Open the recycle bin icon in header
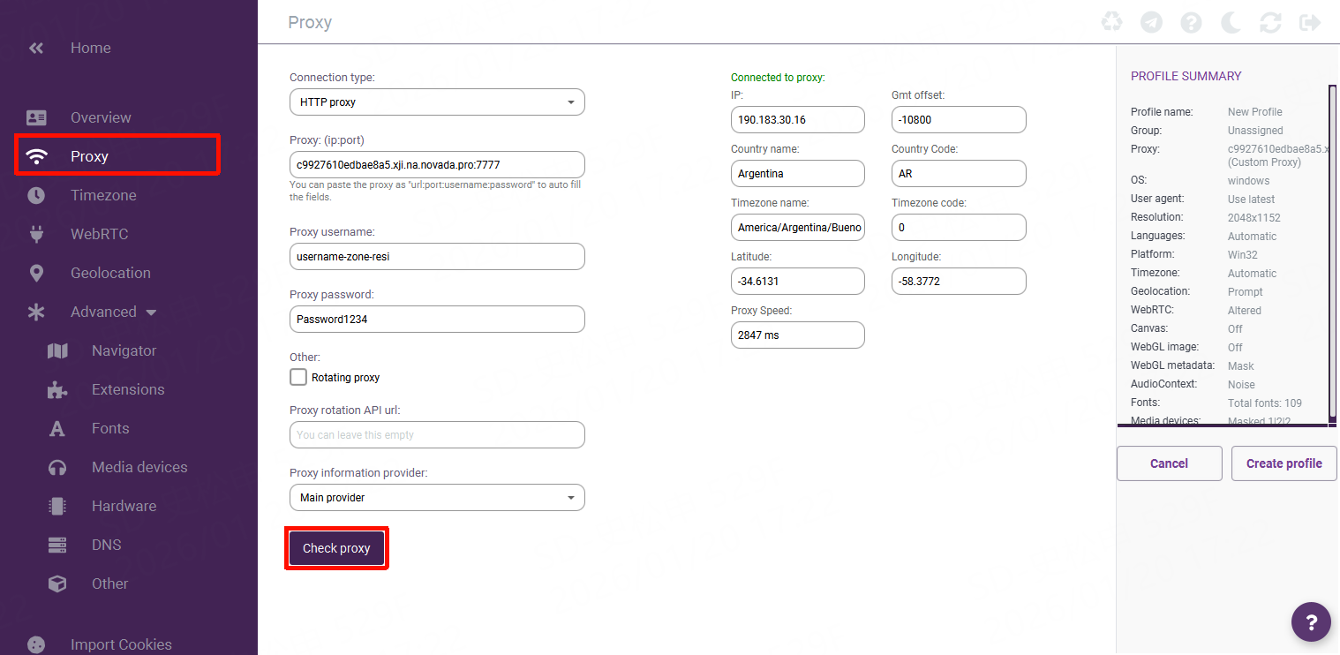The width and height of the screenshot is (1340, 655). 1111,22
